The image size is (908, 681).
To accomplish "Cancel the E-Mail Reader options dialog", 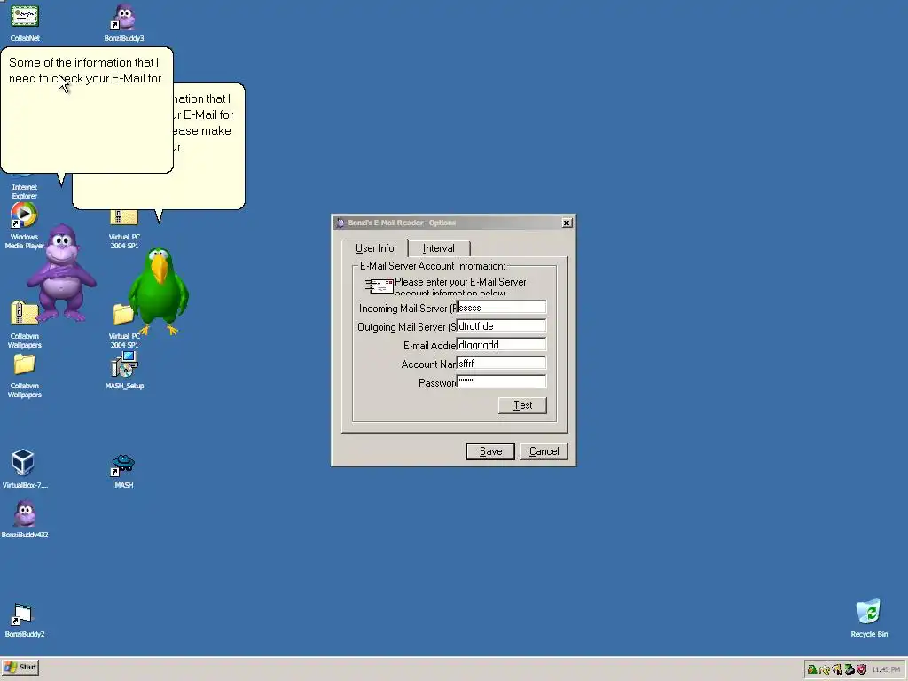I will pyautogui.click(x=544, y=451).
